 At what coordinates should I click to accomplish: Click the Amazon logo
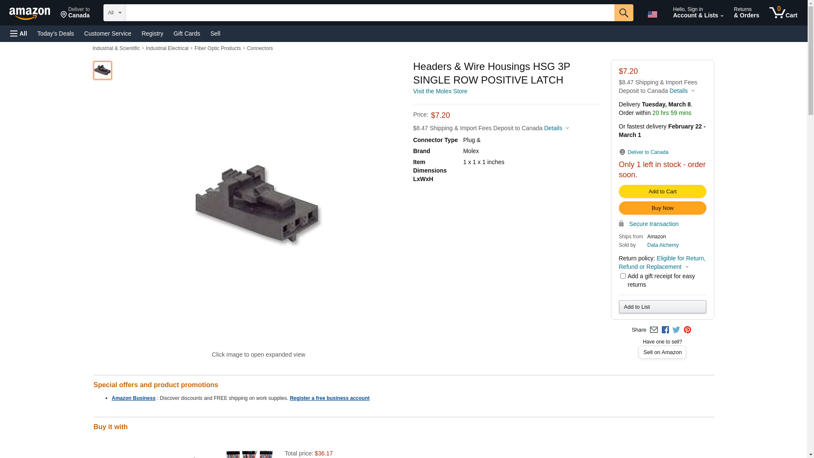point(30,13)
